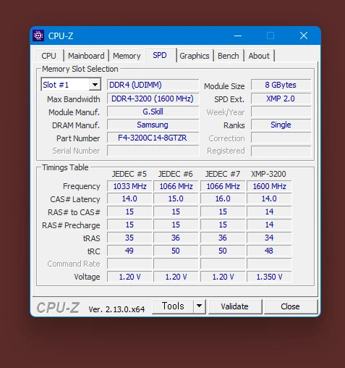Click the empty Correction field
The height and width of the screenshot is (368, 345).
[281, 138]
